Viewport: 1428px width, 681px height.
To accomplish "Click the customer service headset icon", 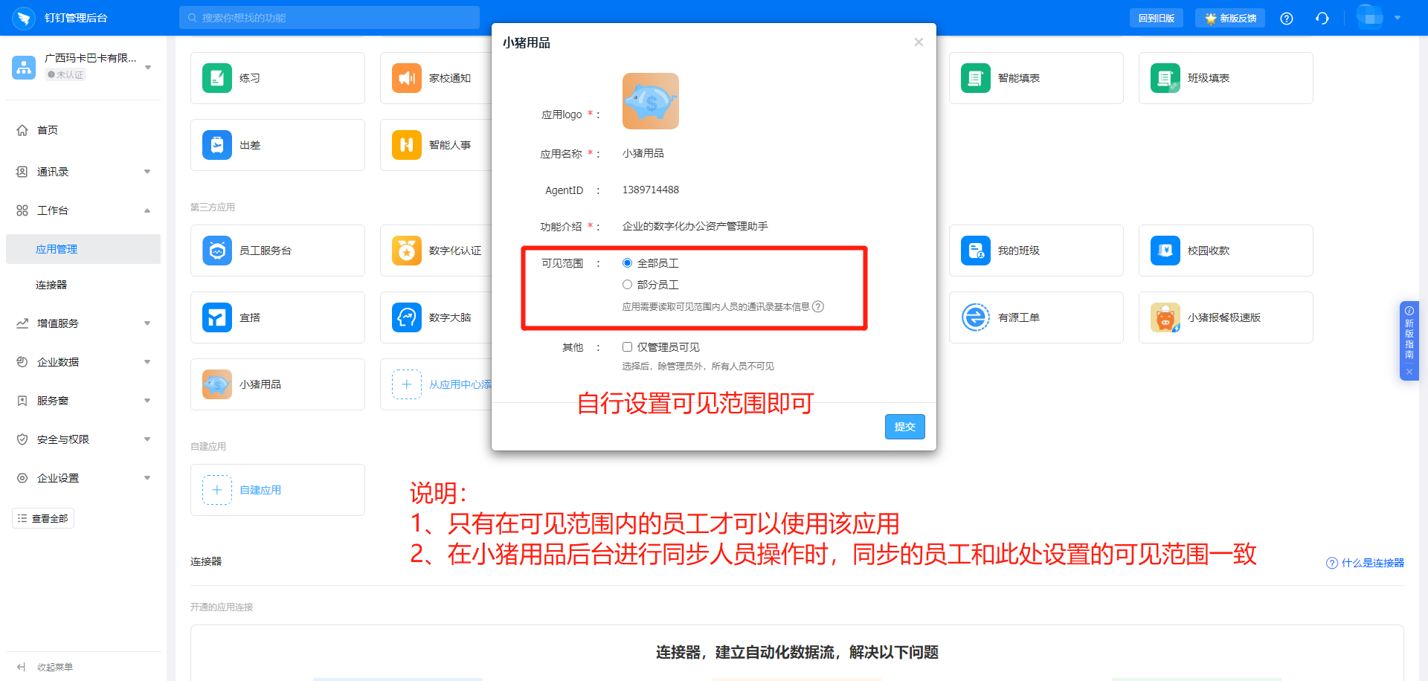I will [x=1322, y=19].
